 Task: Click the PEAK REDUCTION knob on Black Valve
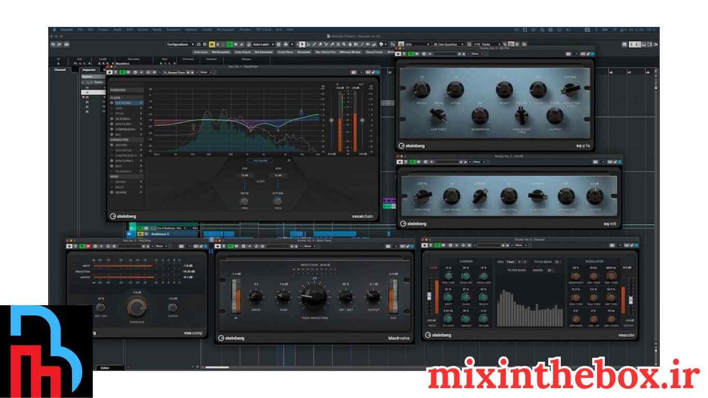pos(314,296)
